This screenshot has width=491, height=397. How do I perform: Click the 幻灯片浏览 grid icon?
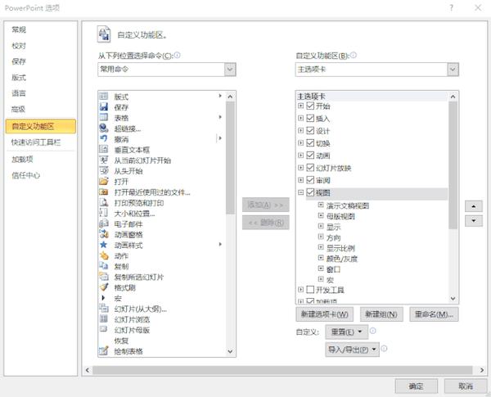click(104, 319)
